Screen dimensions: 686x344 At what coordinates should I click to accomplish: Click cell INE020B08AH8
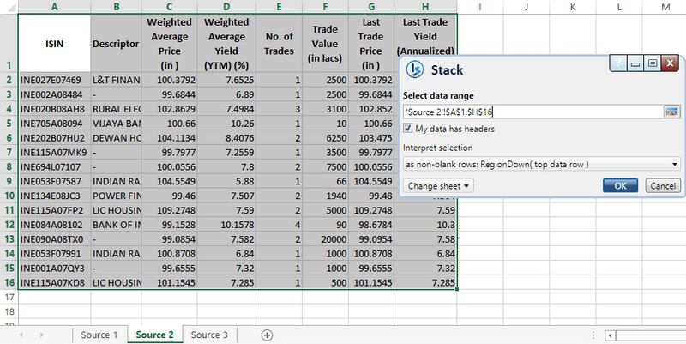55,109
